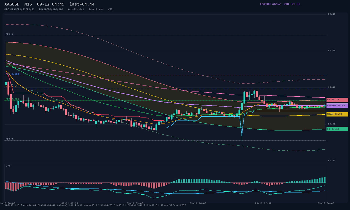Select the EMA20/50/100/200 indicator label
The image size is (350, 210).
pos(51,9)
